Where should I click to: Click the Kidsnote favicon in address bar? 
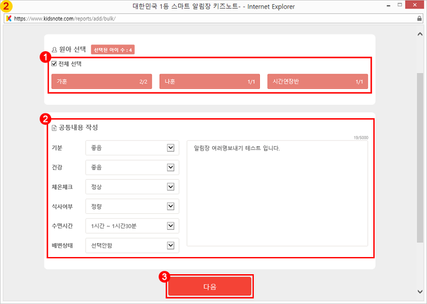pyautogui.click(x=9, y=18)
